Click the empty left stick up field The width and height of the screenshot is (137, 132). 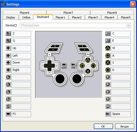point(21,77)
